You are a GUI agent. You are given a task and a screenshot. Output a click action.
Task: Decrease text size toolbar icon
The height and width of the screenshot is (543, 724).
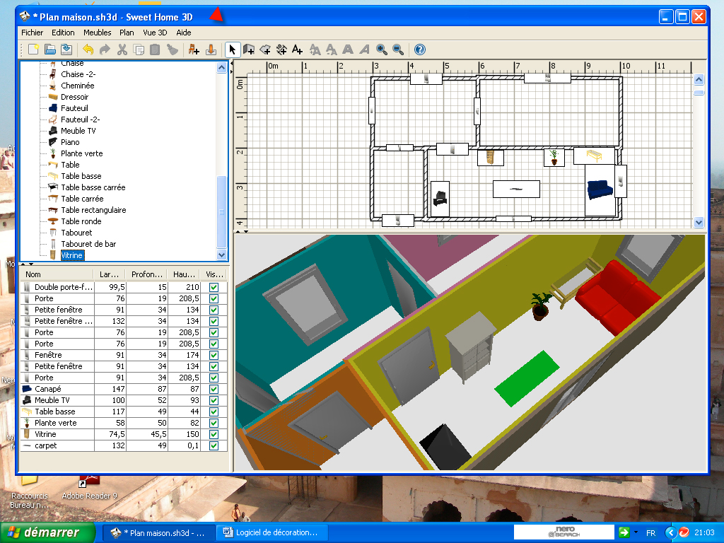click(x=331, y=49)
